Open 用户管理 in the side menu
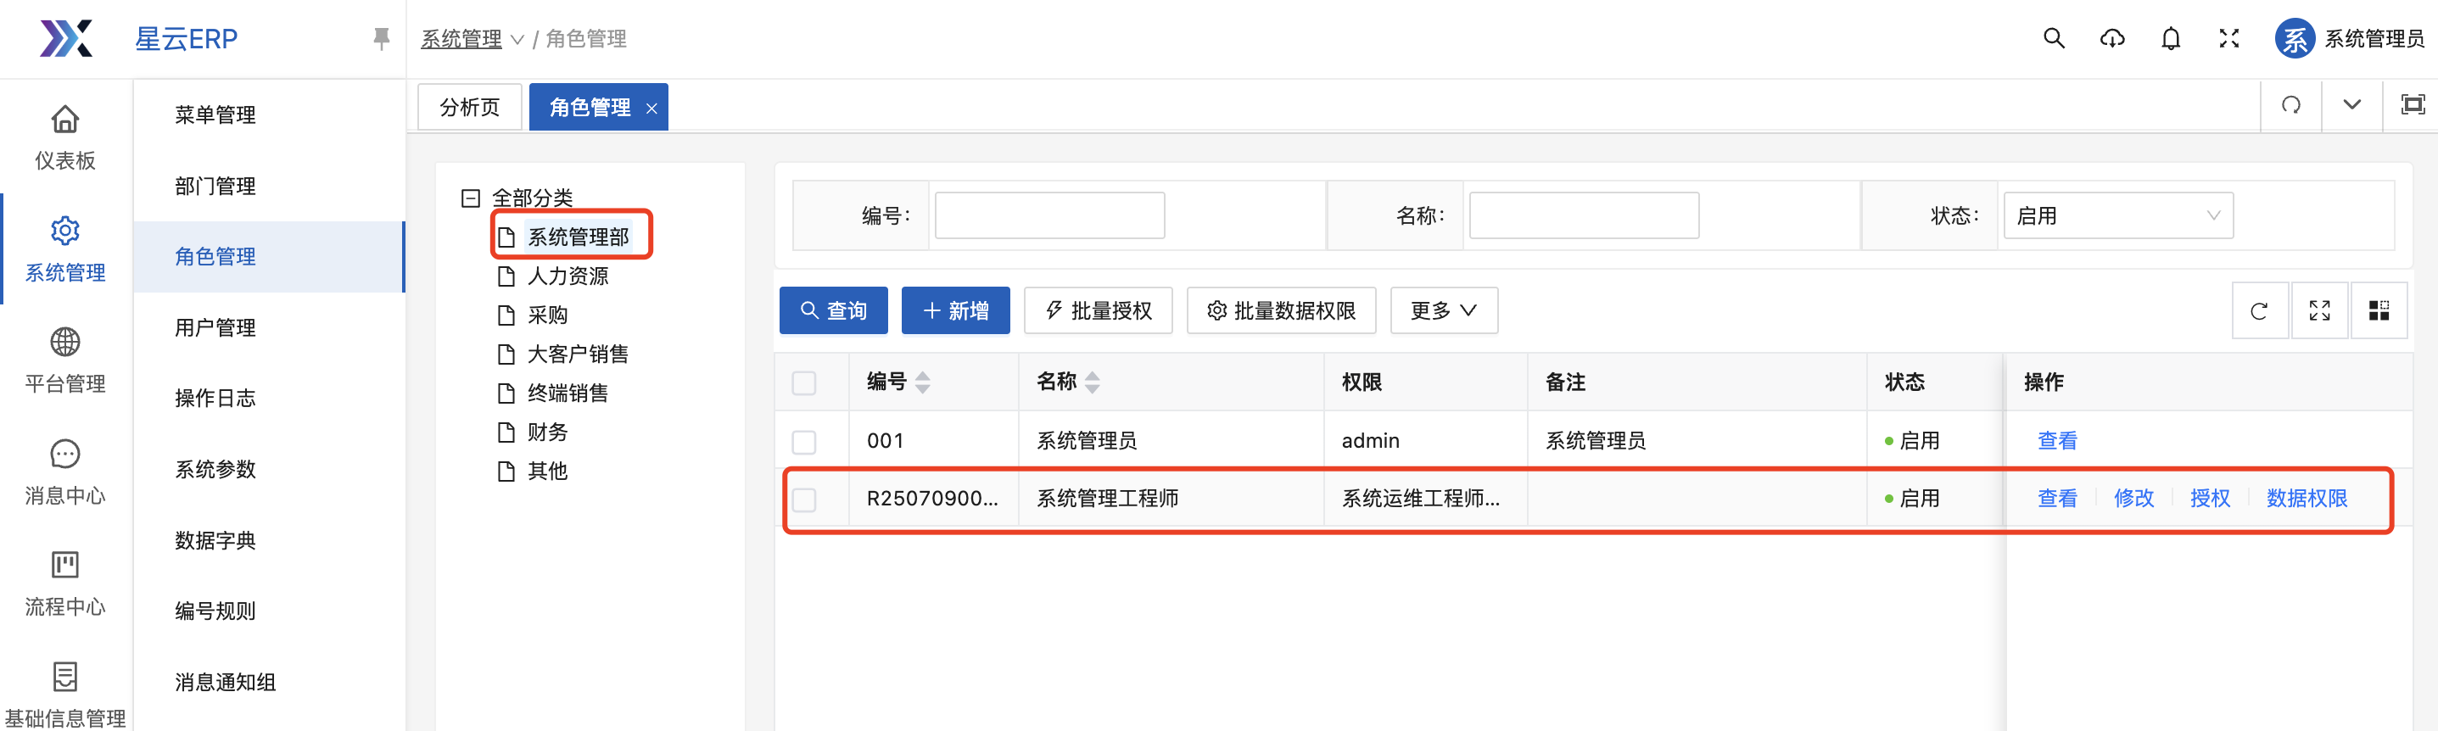Viewport: 2438px width, 731px height. coord(215,327)
